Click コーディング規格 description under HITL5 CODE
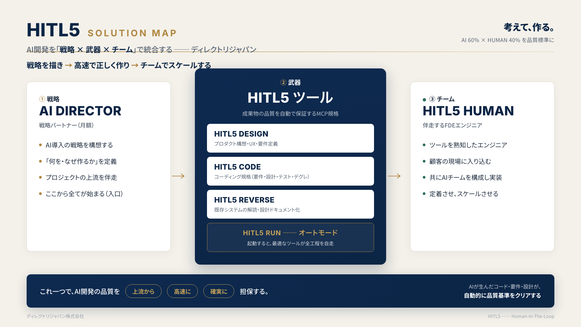Image resolution: width=581 pixels, height=327 pixels. [x=262, y=177]
